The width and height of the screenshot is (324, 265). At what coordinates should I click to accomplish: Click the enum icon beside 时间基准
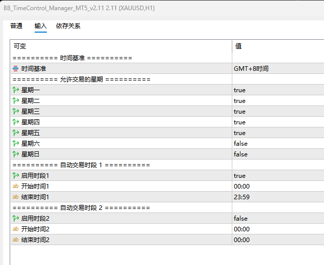point(15,69)
